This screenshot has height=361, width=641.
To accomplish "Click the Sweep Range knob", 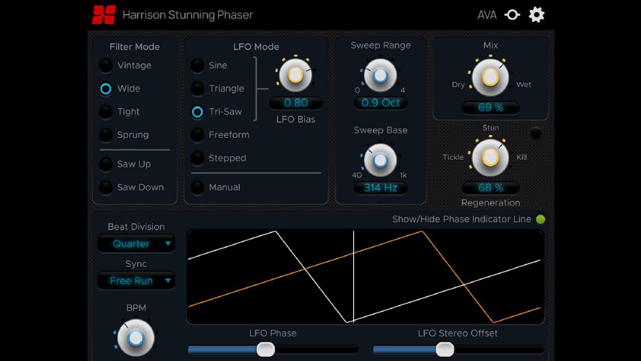I will pos(380,75).
